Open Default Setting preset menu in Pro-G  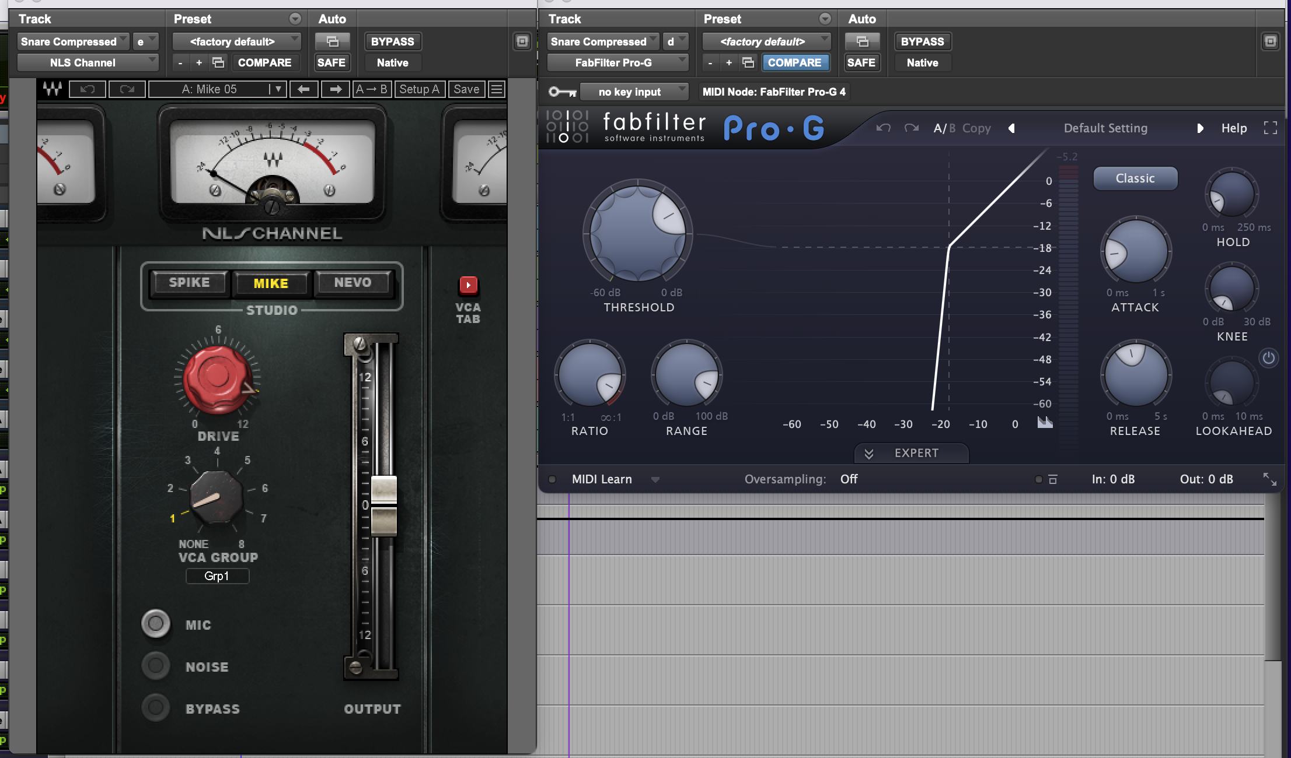click(1105, 128)
